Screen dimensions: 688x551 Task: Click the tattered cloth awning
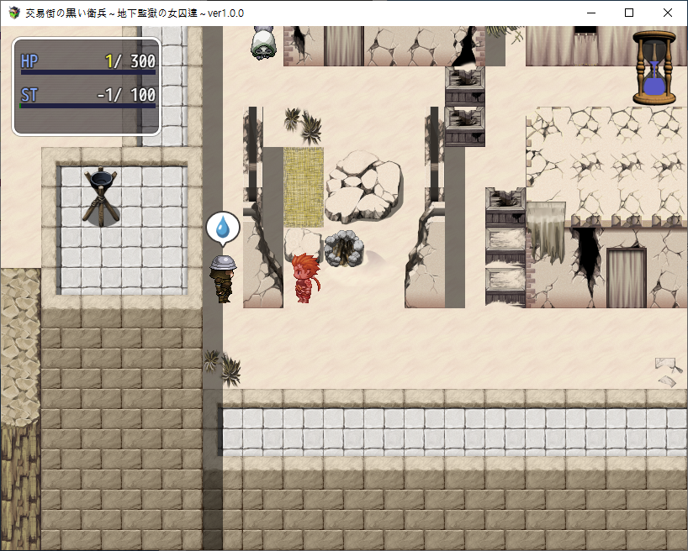pyautogui.click(x=546, y=233)
